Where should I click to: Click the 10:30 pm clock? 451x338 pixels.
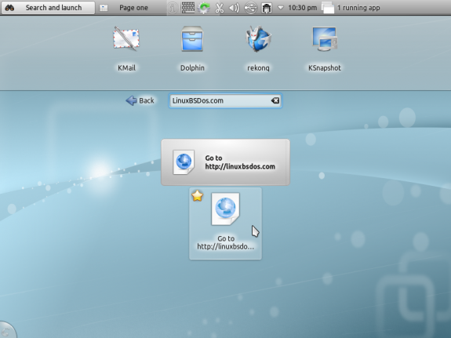[x=302, y=8]
